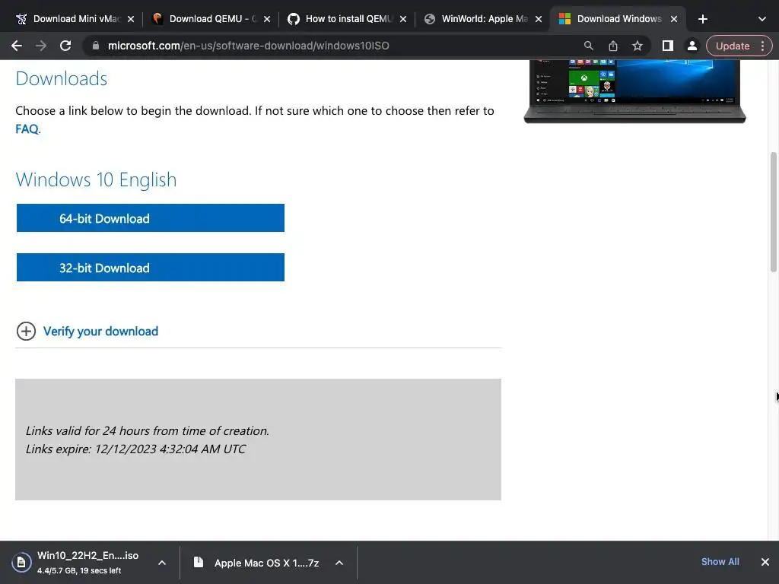
Task: Bookmark this page with the star
Action: click(x=638, y=46)
